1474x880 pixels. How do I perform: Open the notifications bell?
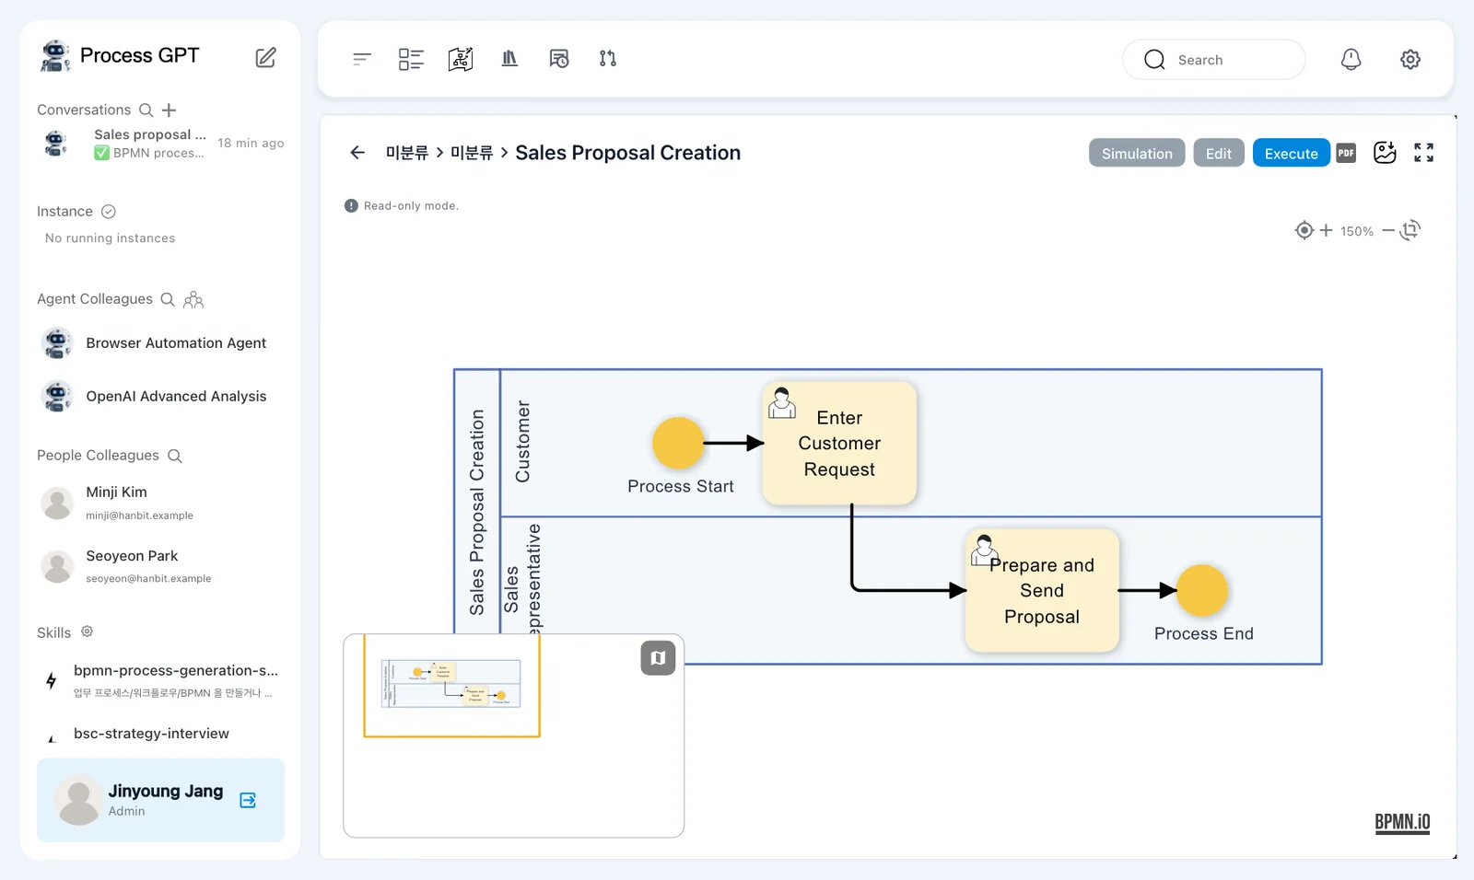pos(1351,59)
